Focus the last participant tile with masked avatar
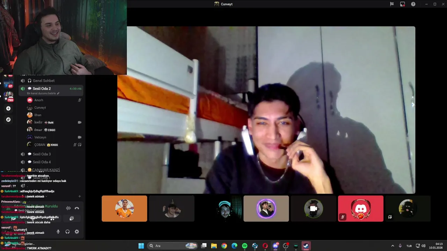This screenshot has width=447, height=251. [x=408, y=208]
